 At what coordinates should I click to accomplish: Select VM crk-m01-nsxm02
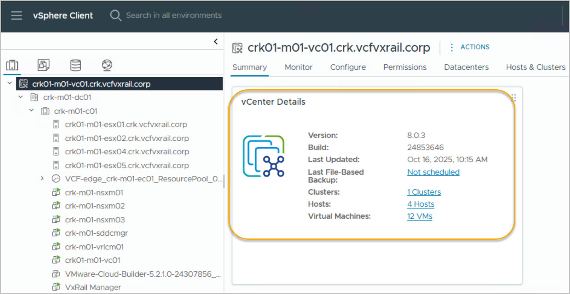pos(95,206)
